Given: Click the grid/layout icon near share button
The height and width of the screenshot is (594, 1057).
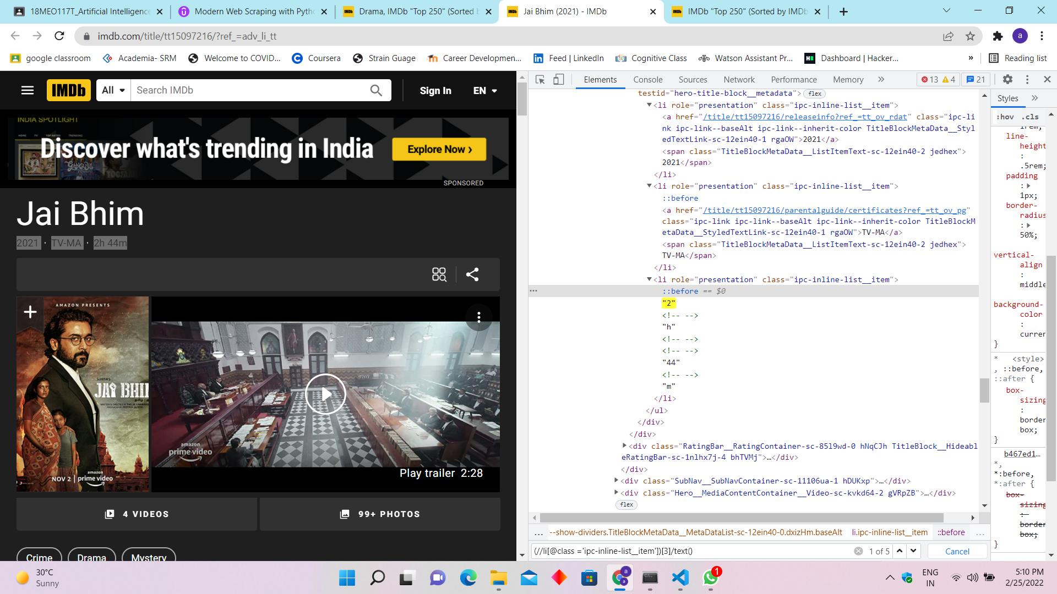Looking at the screenshot, I should 439,274.
